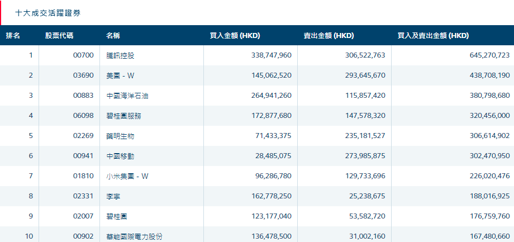Select stock code 01810
The image size is (514, 242).
(x=83, y=176)
